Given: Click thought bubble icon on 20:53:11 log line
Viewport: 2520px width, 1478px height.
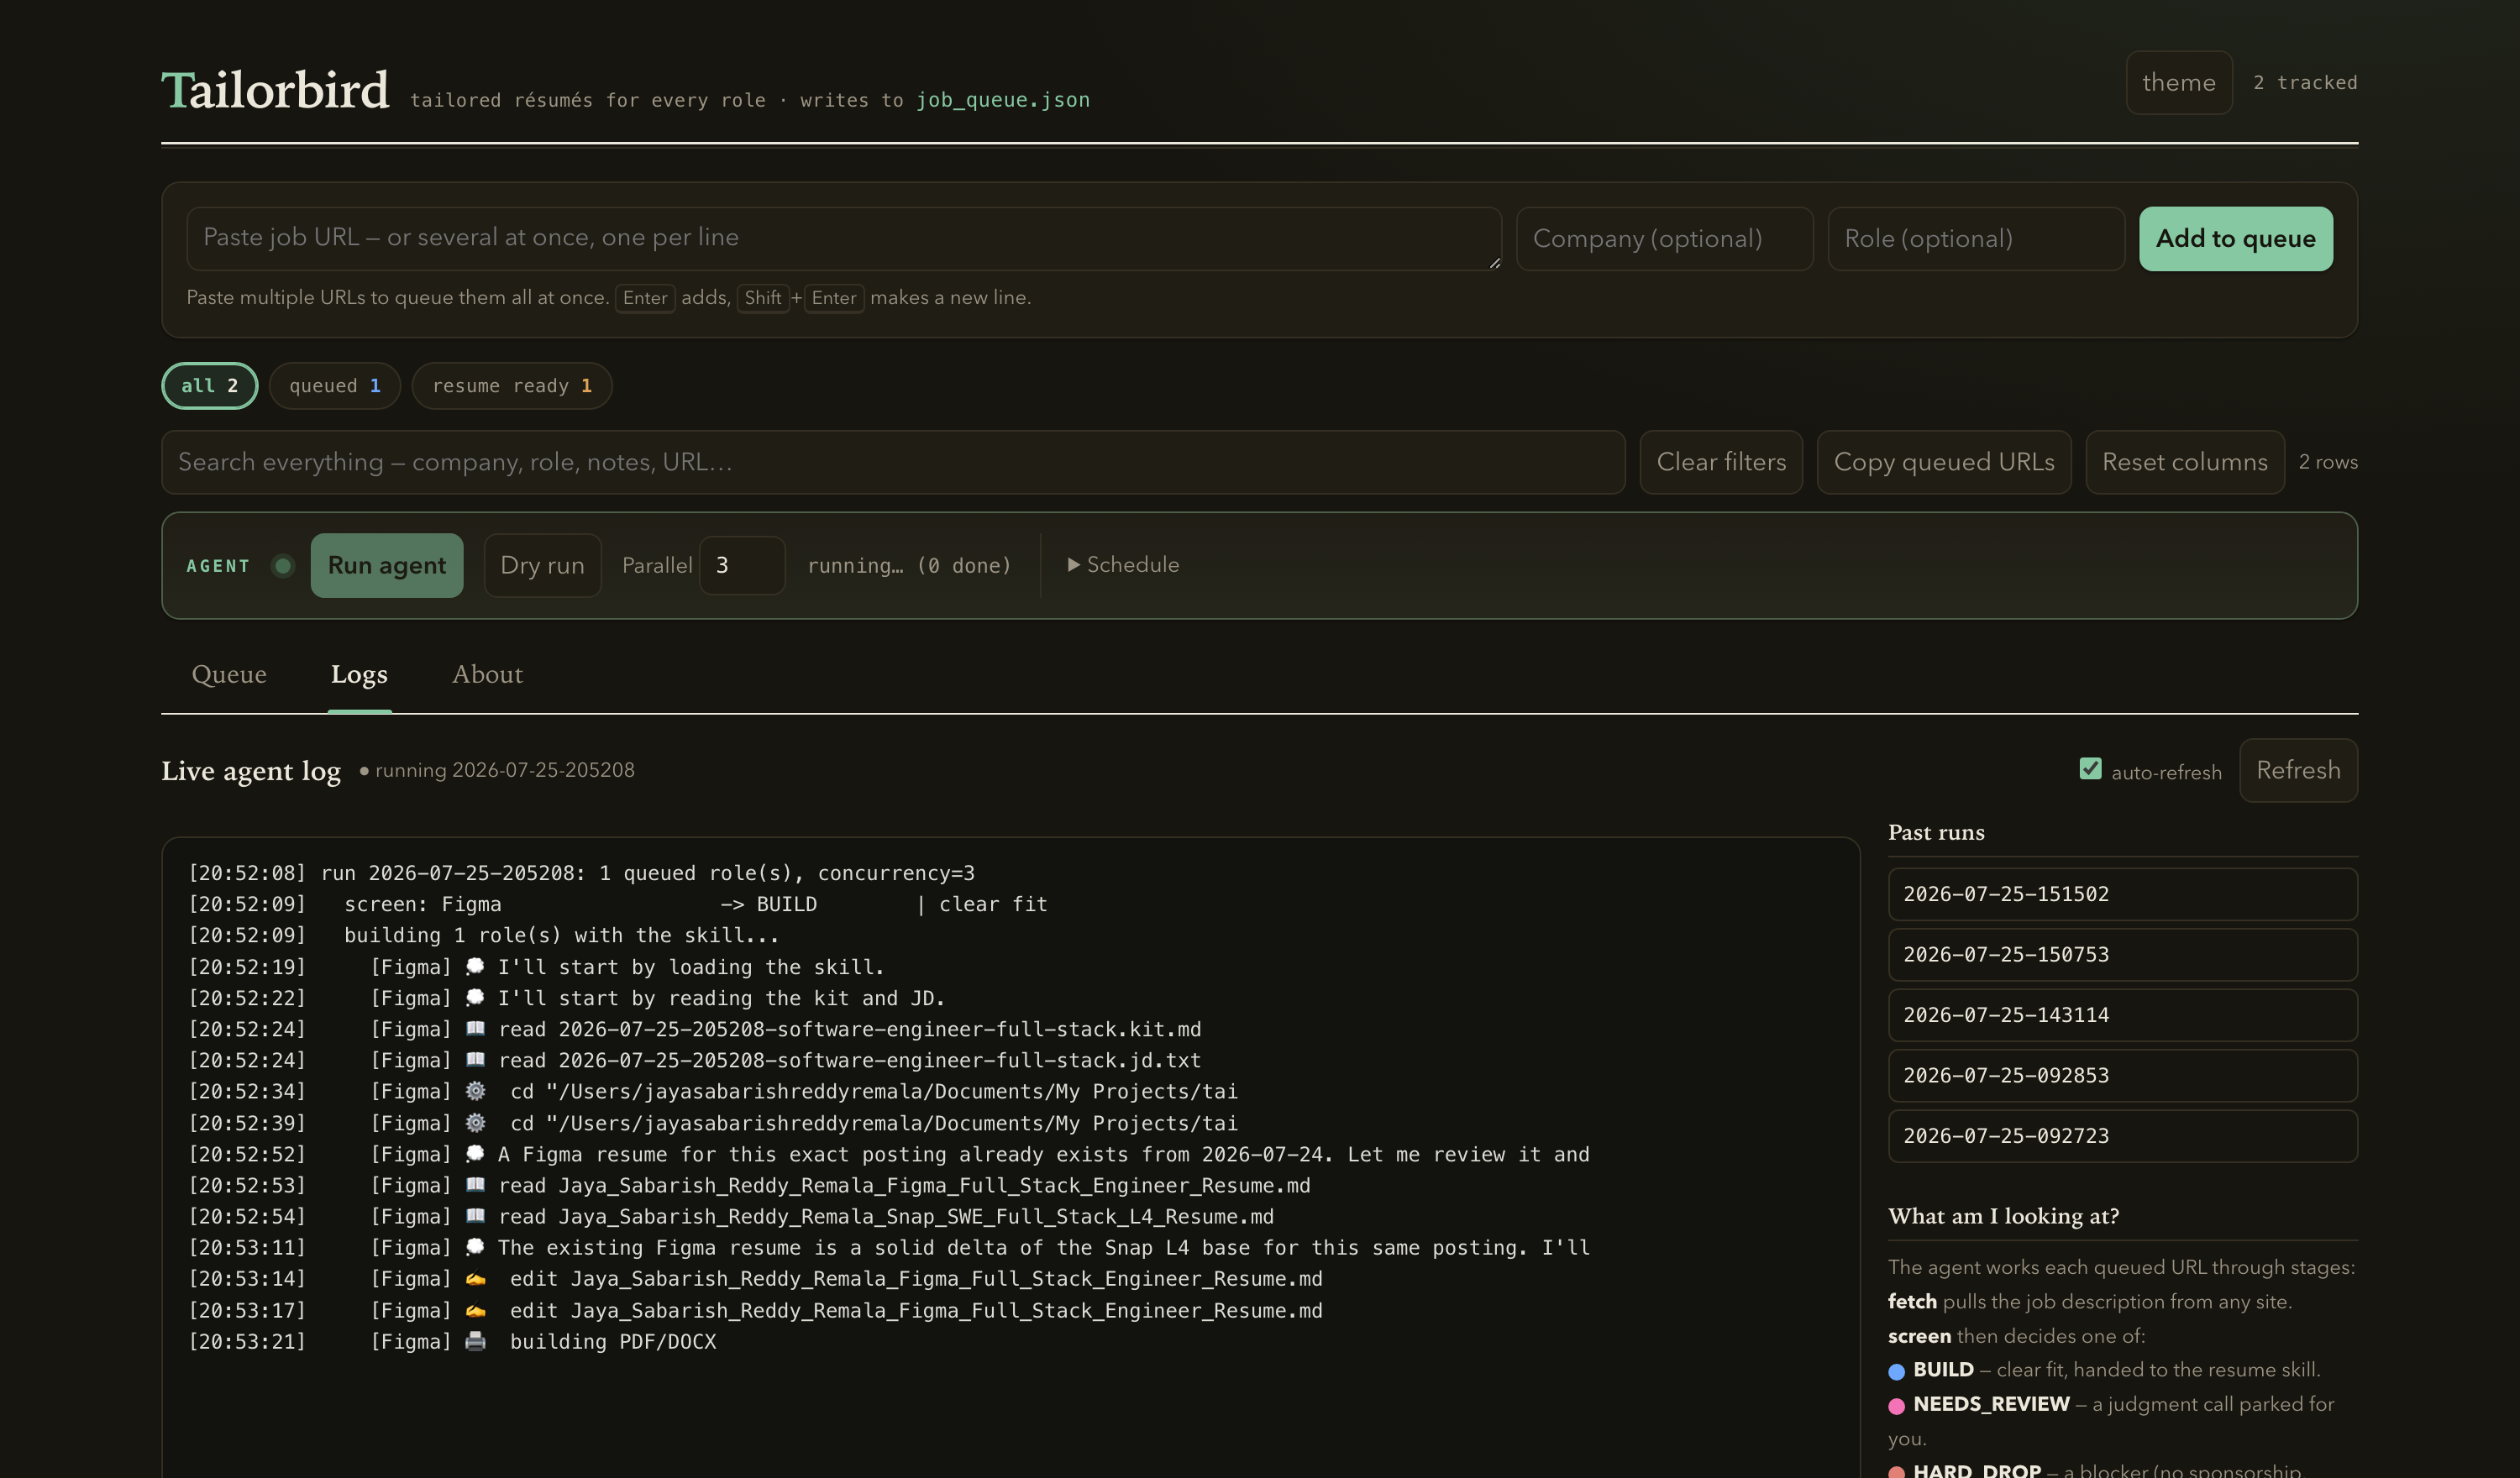Looking at the screenshot, I should 475,1247.
